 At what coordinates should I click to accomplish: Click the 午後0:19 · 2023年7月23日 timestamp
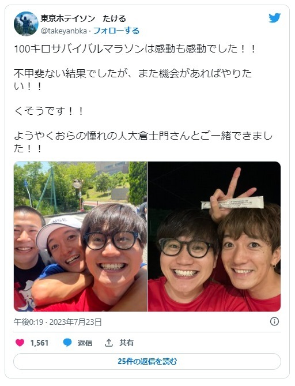[x=58, y=322]
